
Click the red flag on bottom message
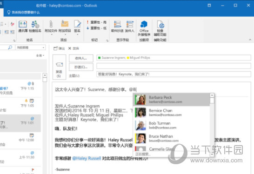pos(33,170)
